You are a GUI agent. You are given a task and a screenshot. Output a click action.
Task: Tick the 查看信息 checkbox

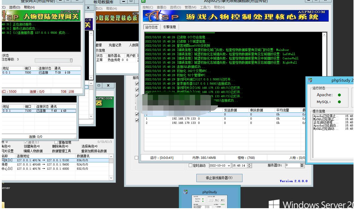[x=56, y=142]
